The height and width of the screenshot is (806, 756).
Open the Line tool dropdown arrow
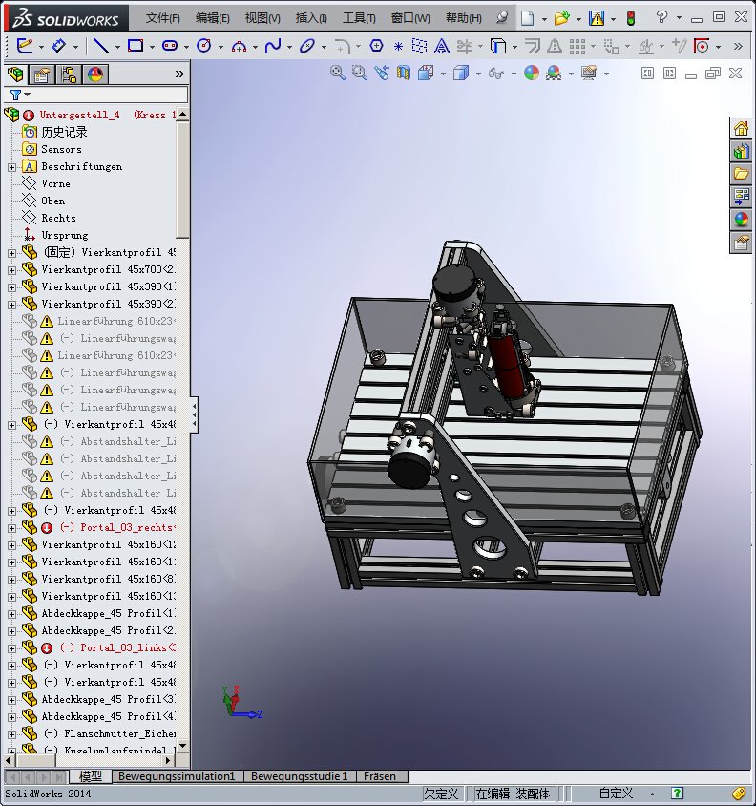coord(117,48)
